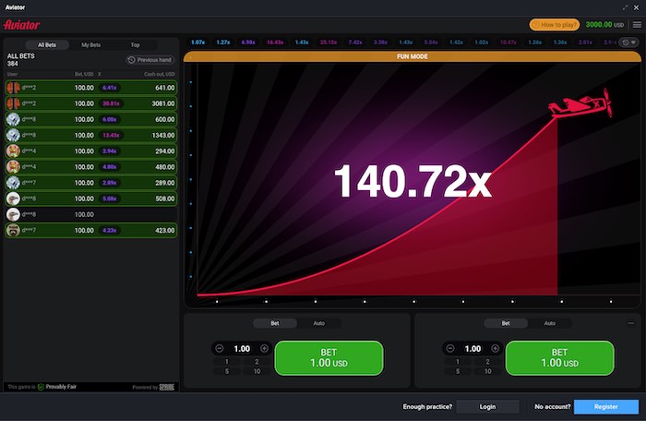Place BET 1.00 USD in first panel

point(329,358)
